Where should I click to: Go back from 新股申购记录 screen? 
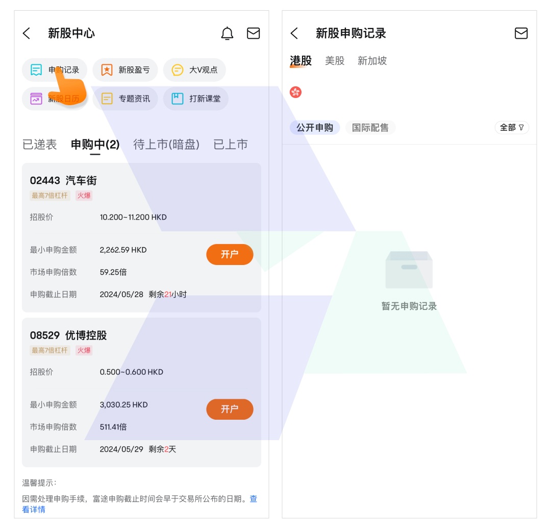[x=294, y=33]
